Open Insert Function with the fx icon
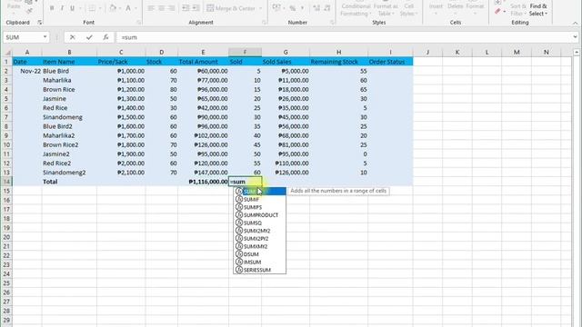The width and height of the screenshot is (582, 327). click(105, 37)
